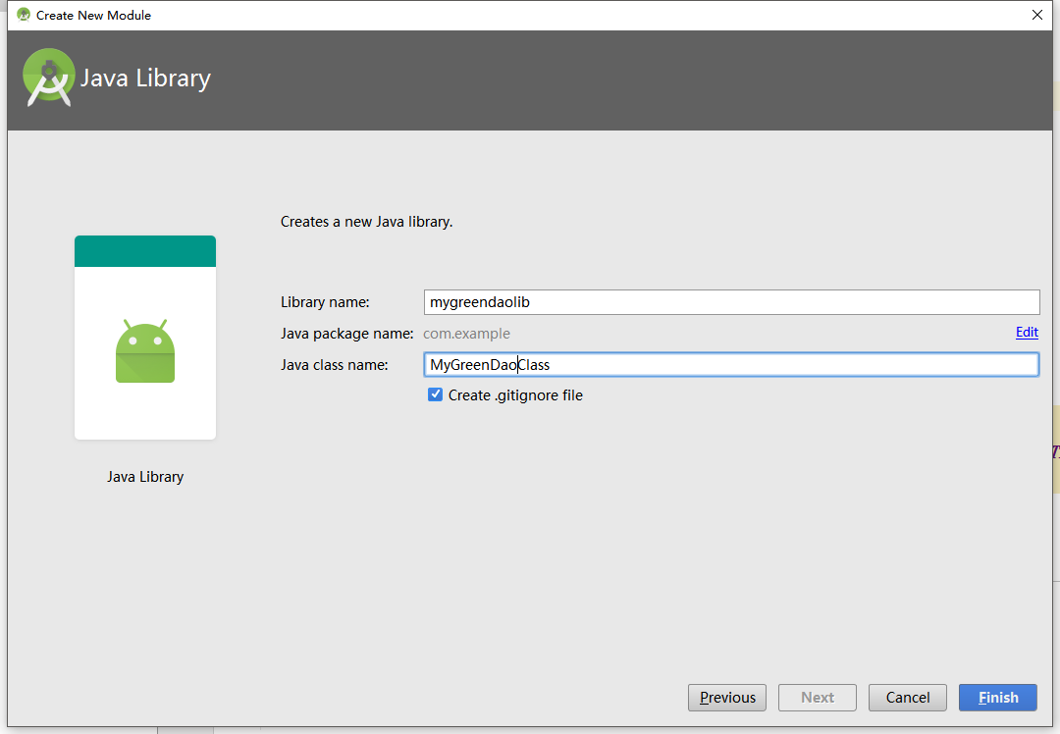Click the greyed-out Next button
The image size is (1060, 734).
[x=817, y=698]
